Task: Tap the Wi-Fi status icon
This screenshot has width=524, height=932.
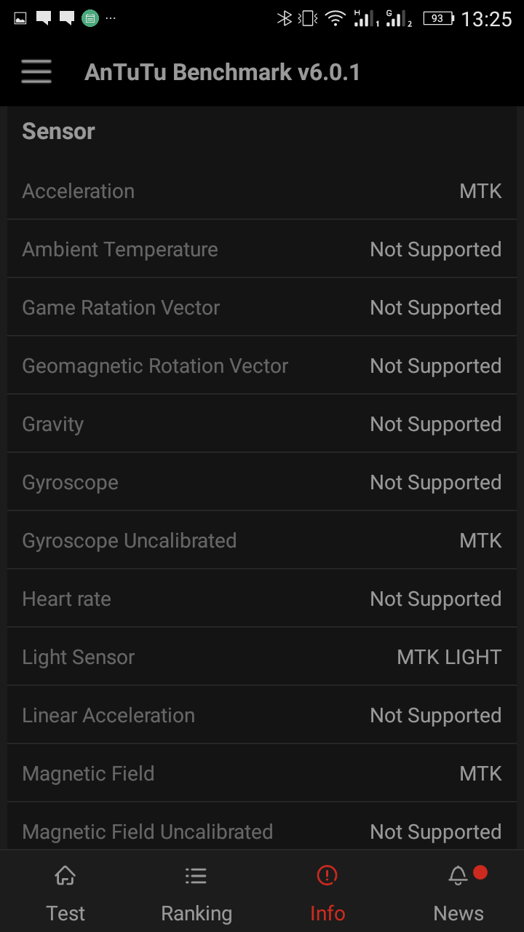Action: pyautogui.click(x=335, y=19)
